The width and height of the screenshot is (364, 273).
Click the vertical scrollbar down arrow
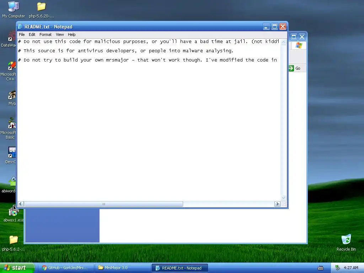[x=283, y=198]
